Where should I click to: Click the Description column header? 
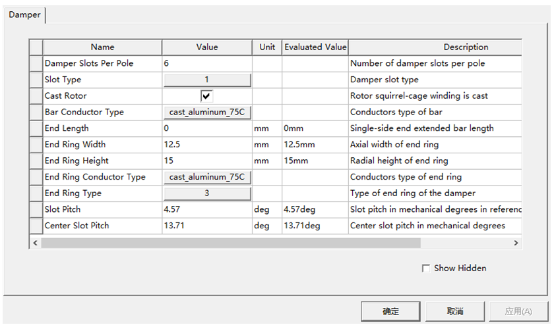point(435,47)
